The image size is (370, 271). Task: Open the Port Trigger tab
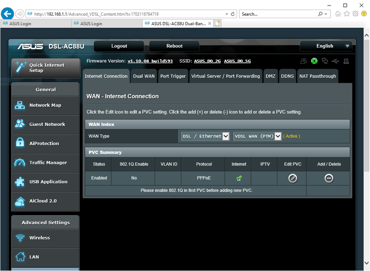tap(173, 76)
